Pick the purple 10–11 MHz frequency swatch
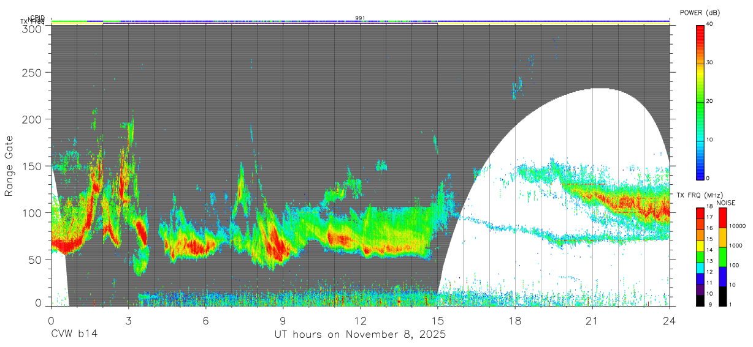The width and height of the screenshot is (753, 347). click(x=701, y=289)
